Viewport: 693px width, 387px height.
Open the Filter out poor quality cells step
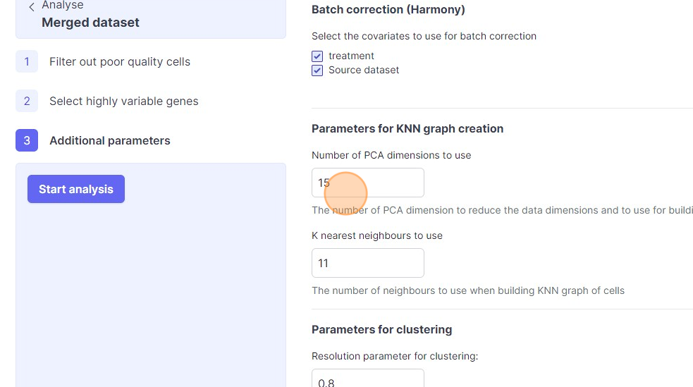(x=120, y=62)
